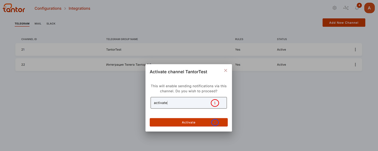The image size is (378, 151).
Task: Follow the Configurations breadcrumb link
Action: pyautogui.click(x=48, y=9)
